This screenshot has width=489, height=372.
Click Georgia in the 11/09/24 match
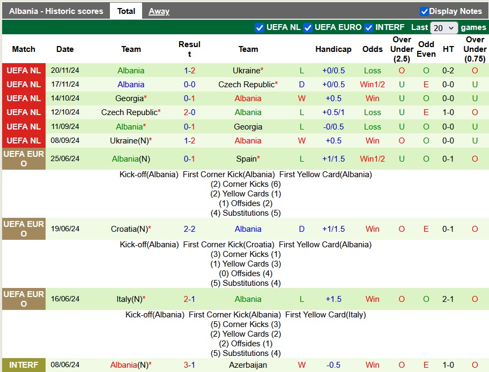(x=248, y=127)
